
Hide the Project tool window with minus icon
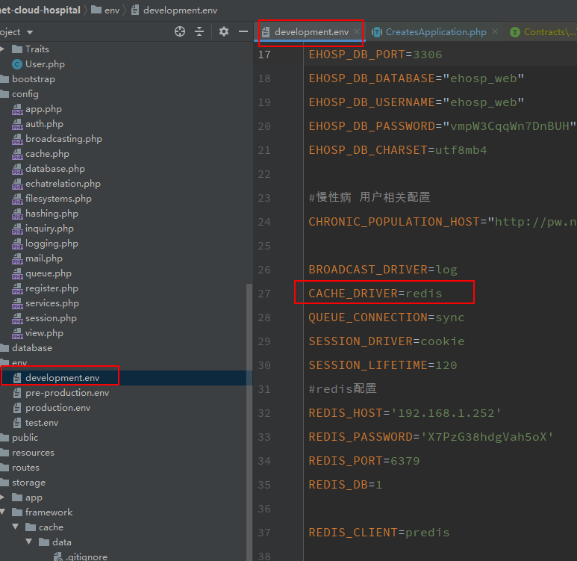tap(243, 31)
